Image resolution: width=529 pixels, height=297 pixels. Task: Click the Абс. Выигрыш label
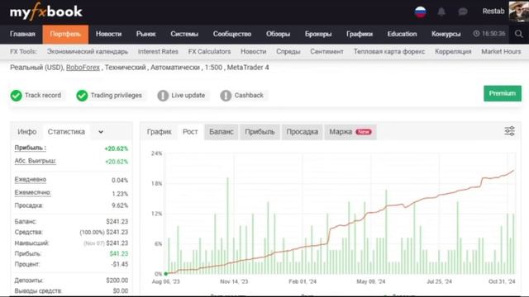[35, 161]
